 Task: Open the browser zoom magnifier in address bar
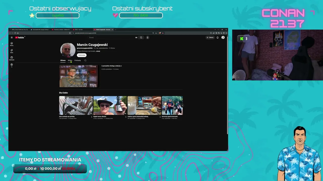tap(153, 33)
